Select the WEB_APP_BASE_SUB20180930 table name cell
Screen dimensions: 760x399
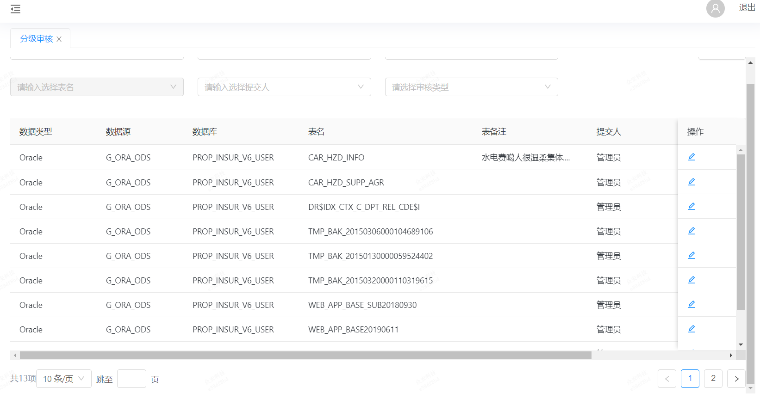(362, 305)
